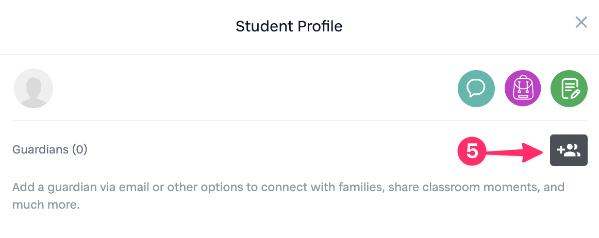
Task: Write a report with document-pencil icon
Action: pos(569,89)
